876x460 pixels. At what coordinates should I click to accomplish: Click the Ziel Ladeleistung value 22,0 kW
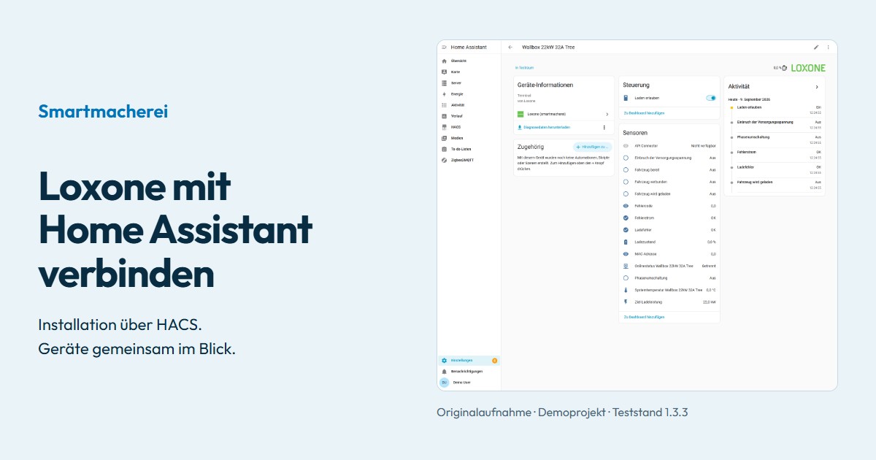709,302
